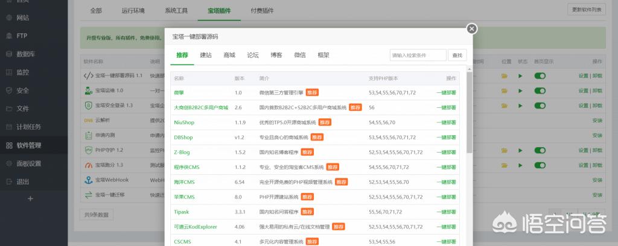Select 软件管理 in the sidebar
This screenshot has height=246, width=618.
[29, 145]
